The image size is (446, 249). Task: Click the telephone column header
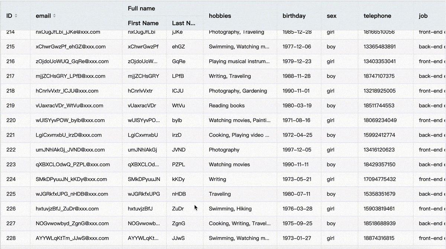tap(377, 16)
